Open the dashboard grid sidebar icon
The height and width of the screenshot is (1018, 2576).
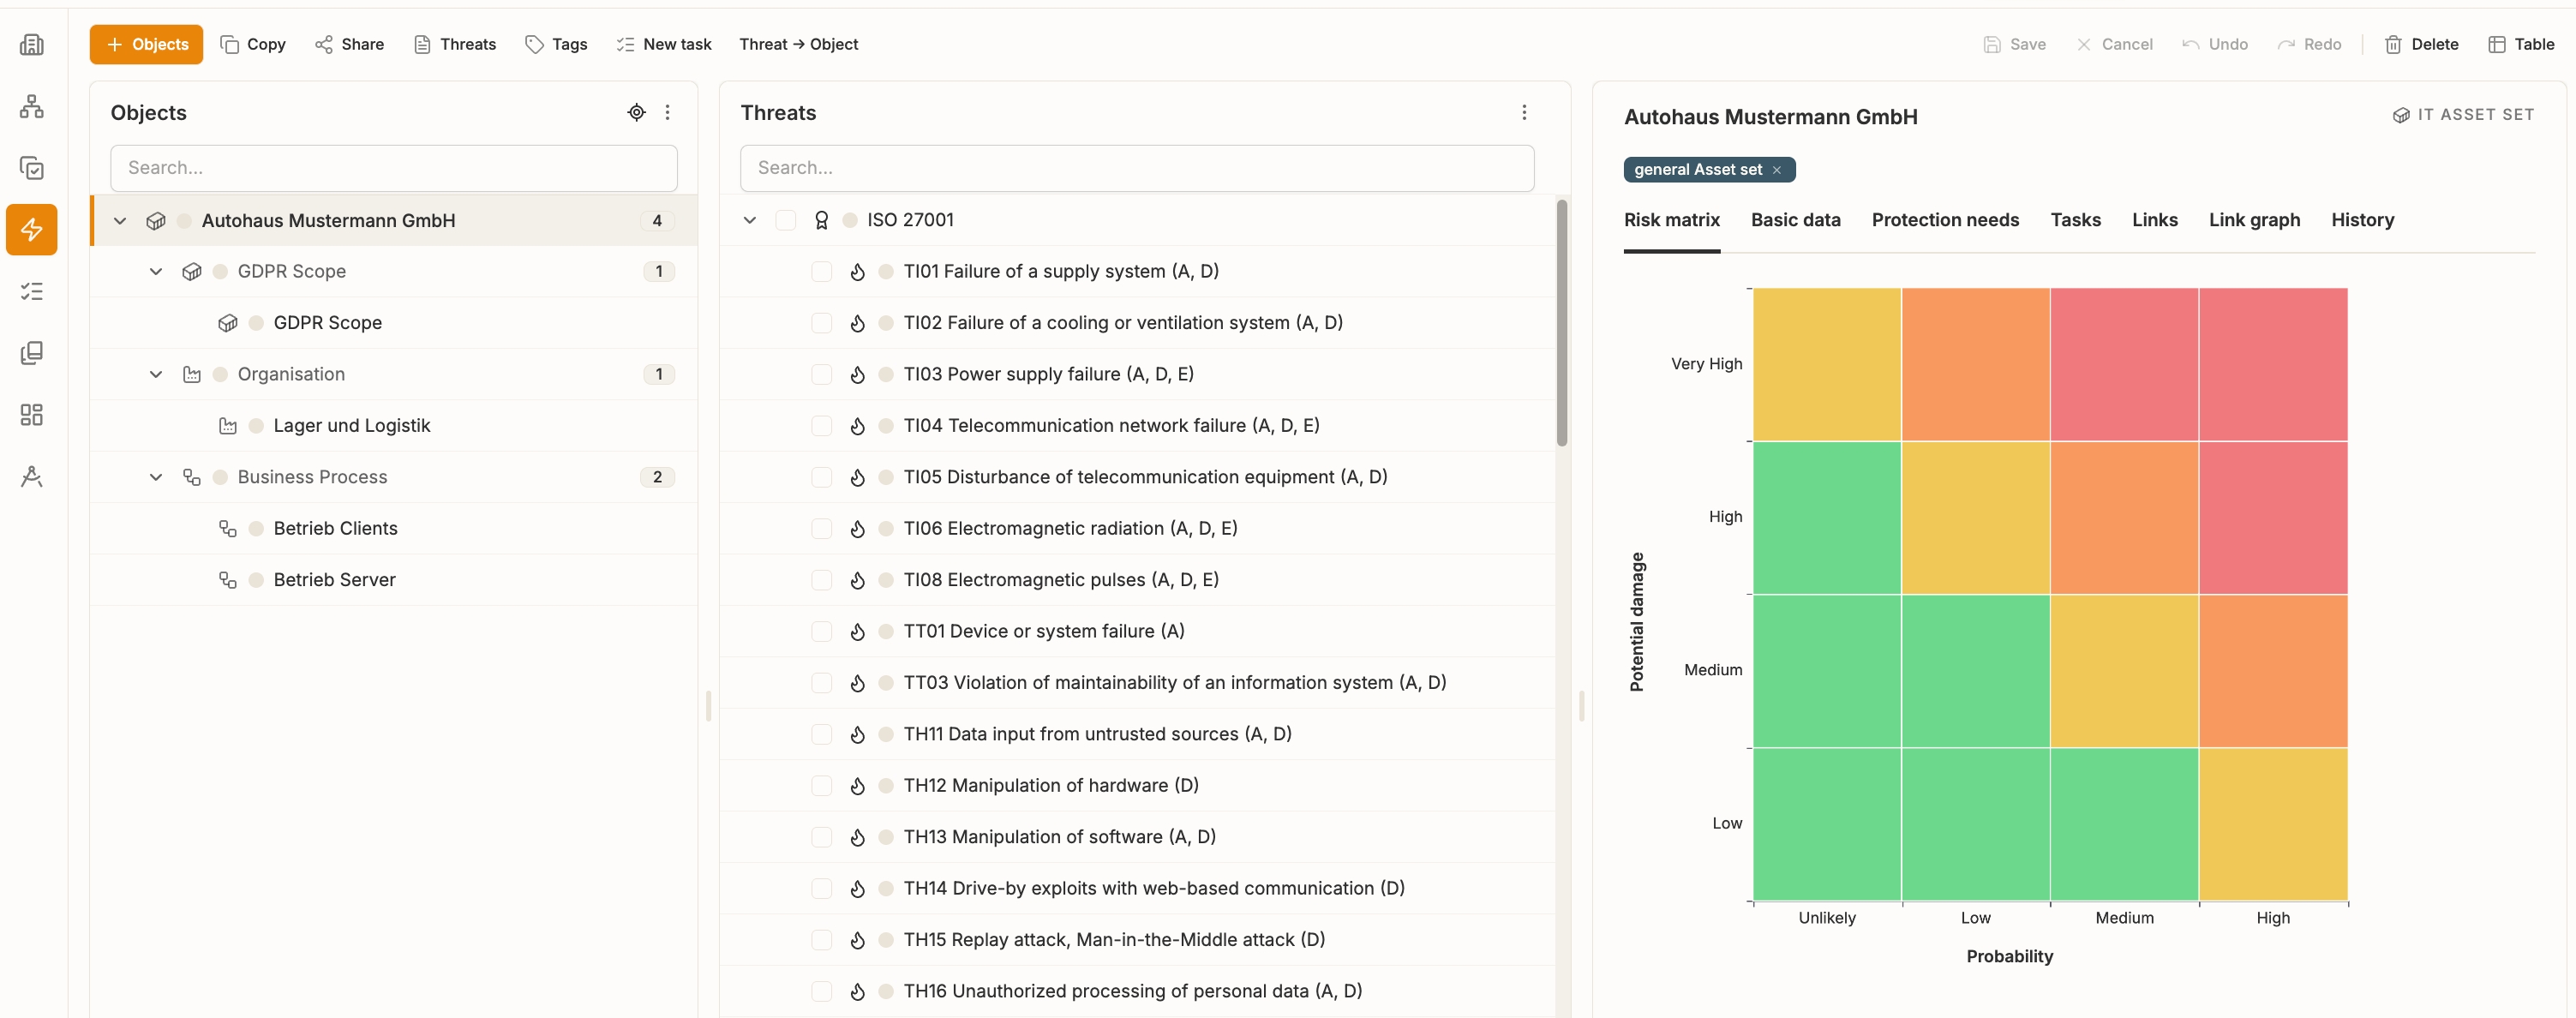click(32, 415)
